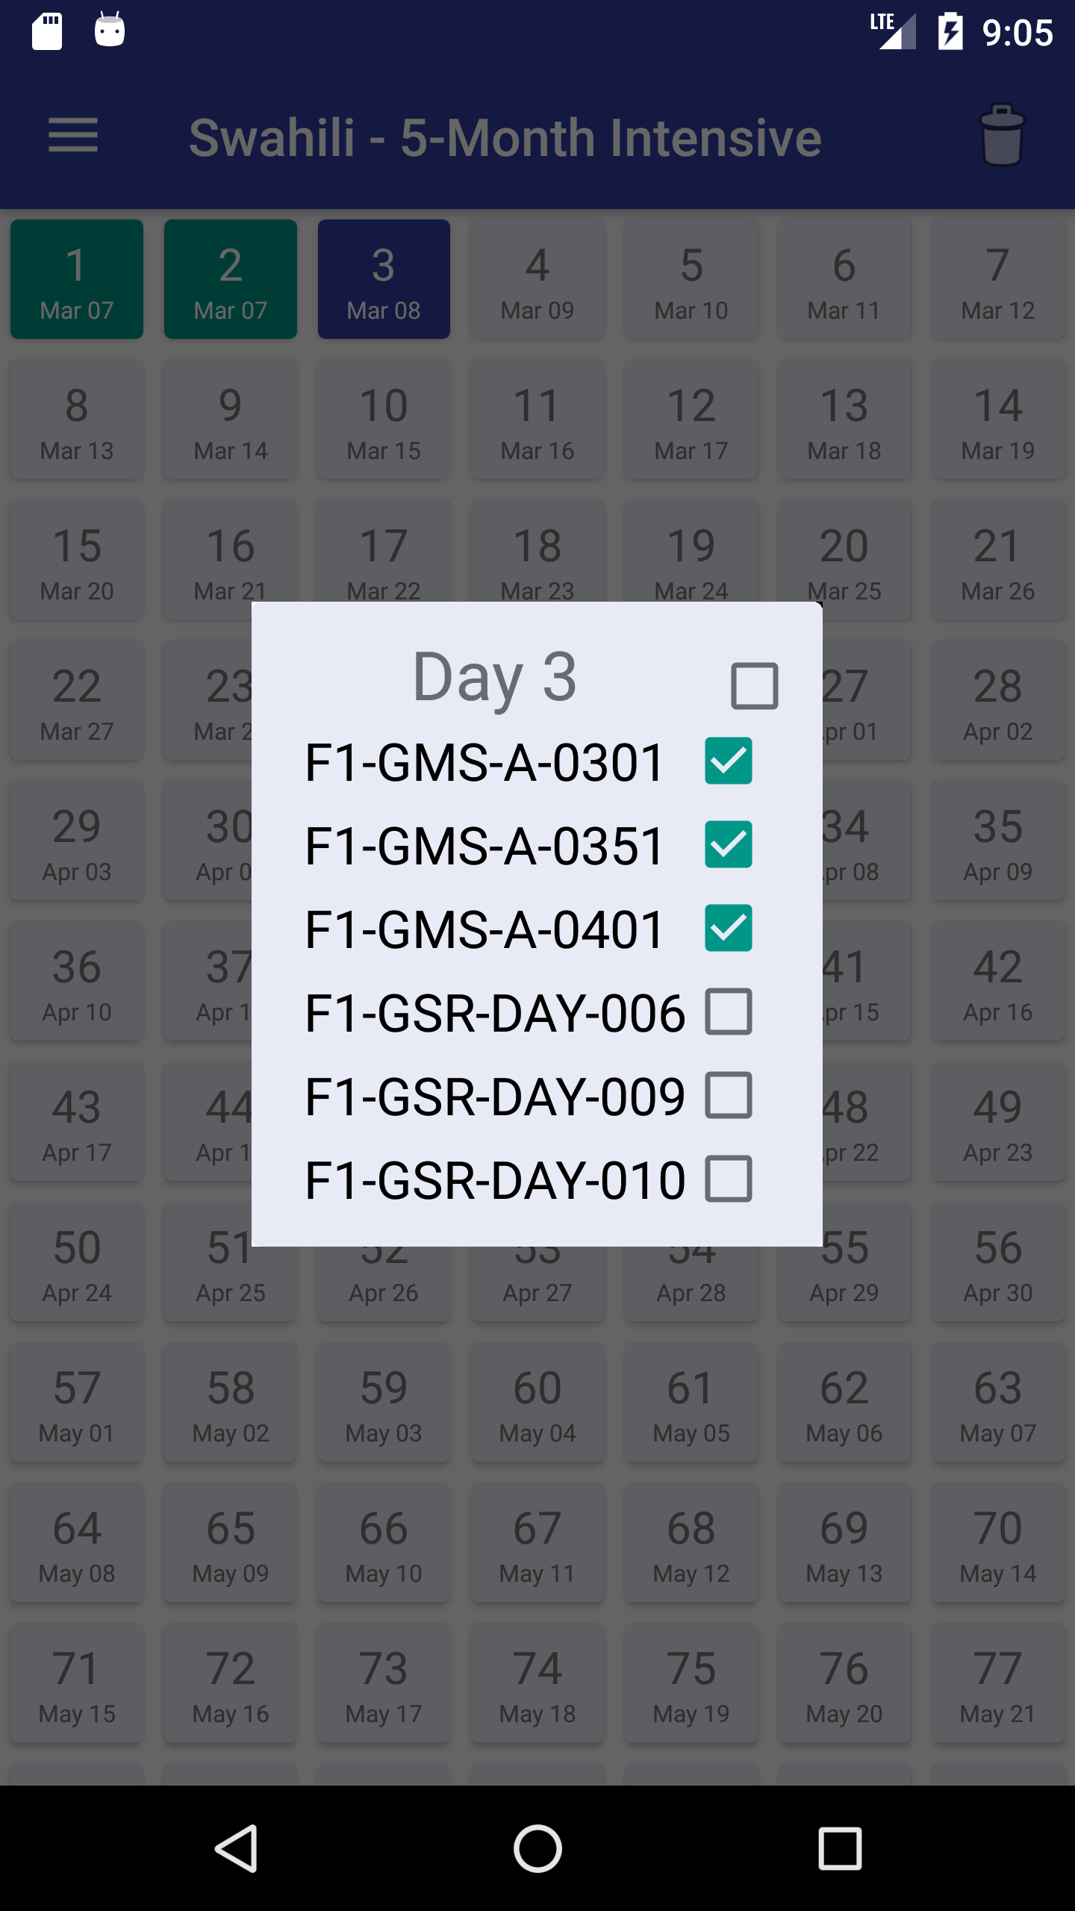Open day 60 May 04 tile

click(x=537, y=1402)
